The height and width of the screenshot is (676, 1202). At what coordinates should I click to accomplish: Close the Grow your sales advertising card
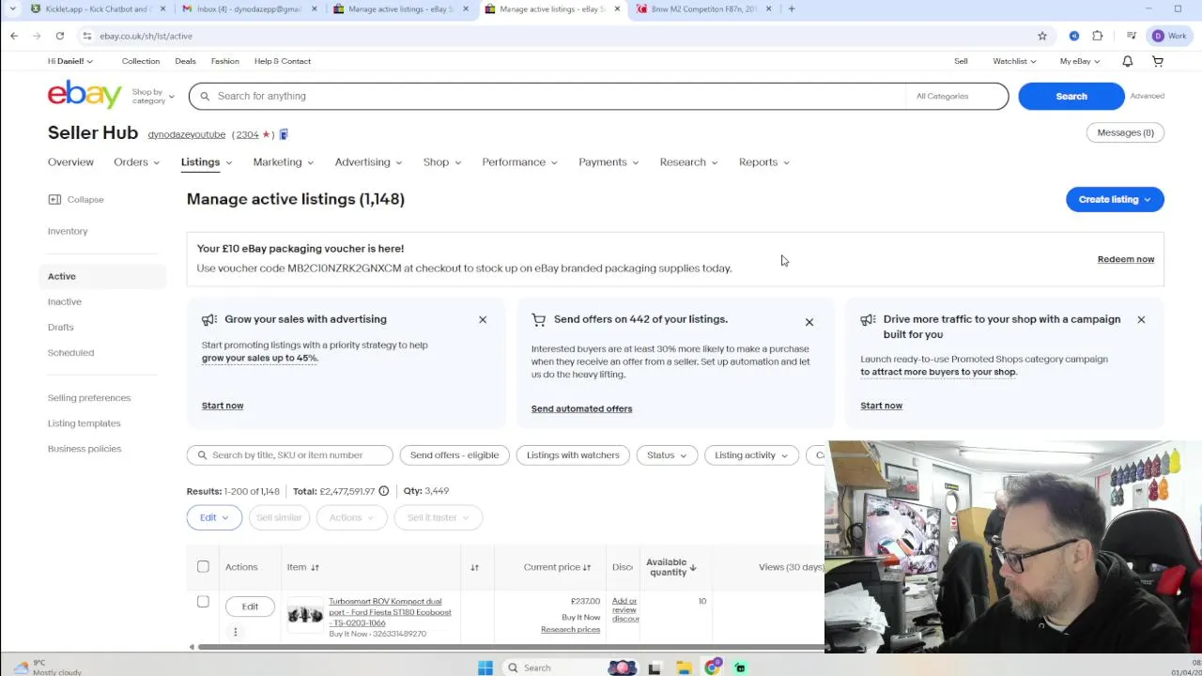pos(483,319)
